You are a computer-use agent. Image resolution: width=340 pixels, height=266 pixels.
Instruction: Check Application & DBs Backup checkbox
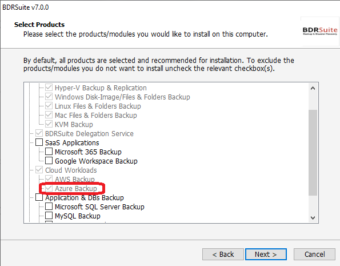[x=39, y=197]
